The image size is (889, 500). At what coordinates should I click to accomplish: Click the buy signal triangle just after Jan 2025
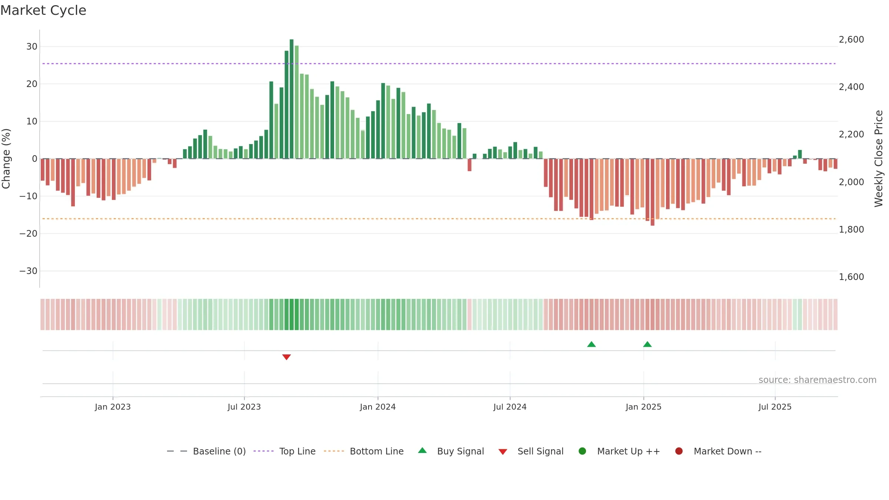coord(647,344)
